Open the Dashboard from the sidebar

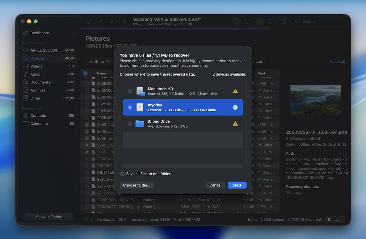[x=39, y=33]
